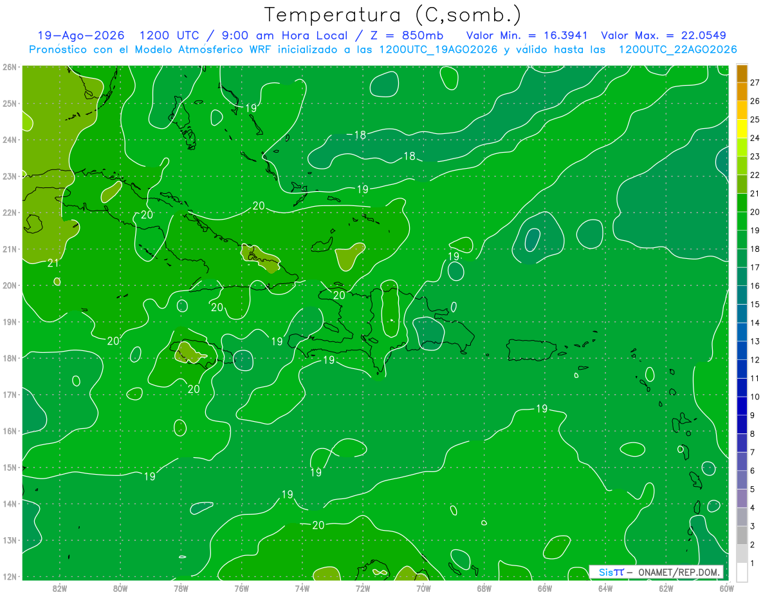
Task: Click legend value 25 on the color bar
Action: pos(755,119)
